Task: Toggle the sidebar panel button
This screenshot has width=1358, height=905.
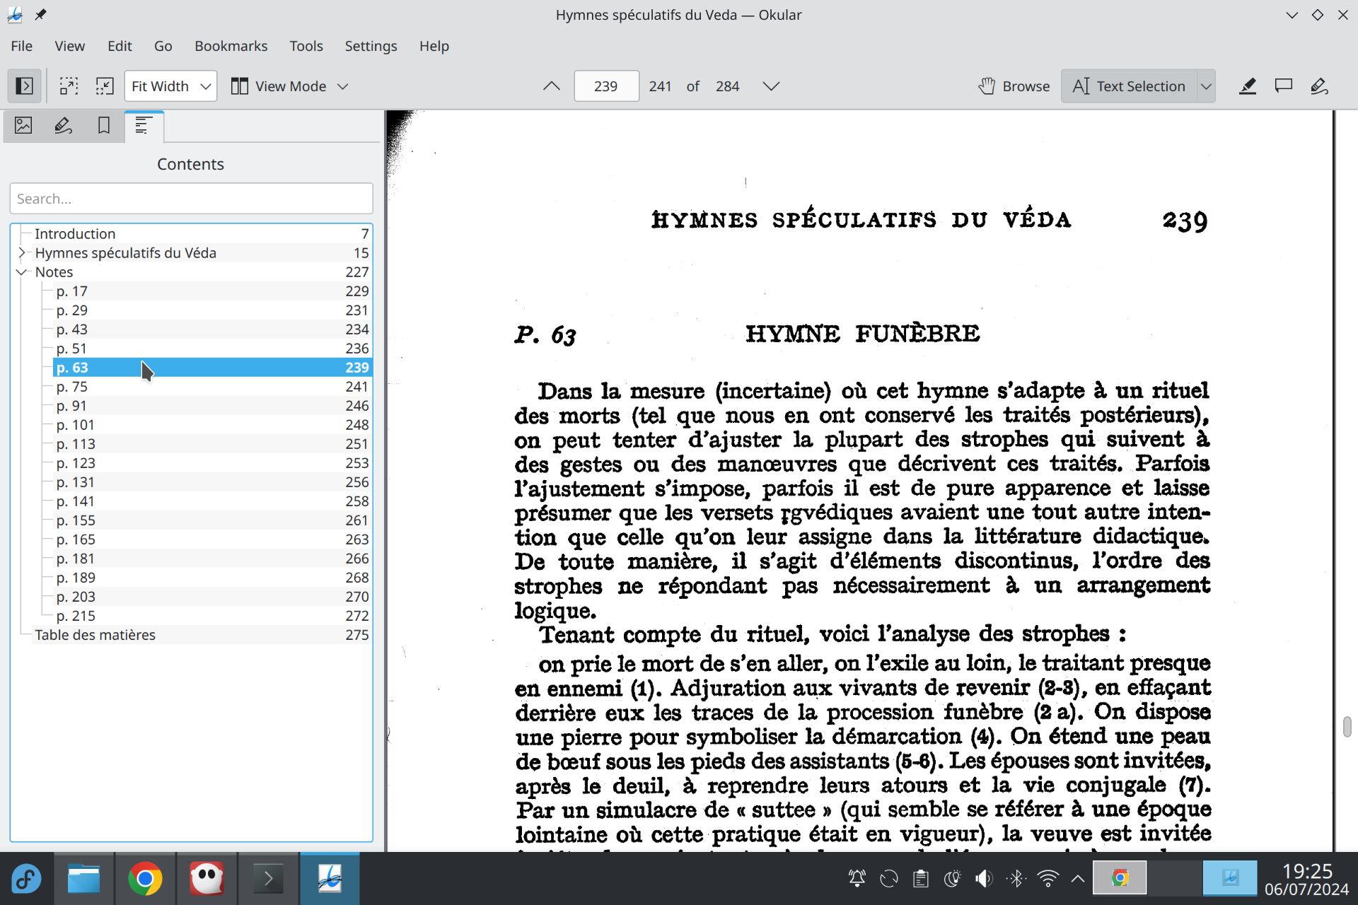Action: 24,86
